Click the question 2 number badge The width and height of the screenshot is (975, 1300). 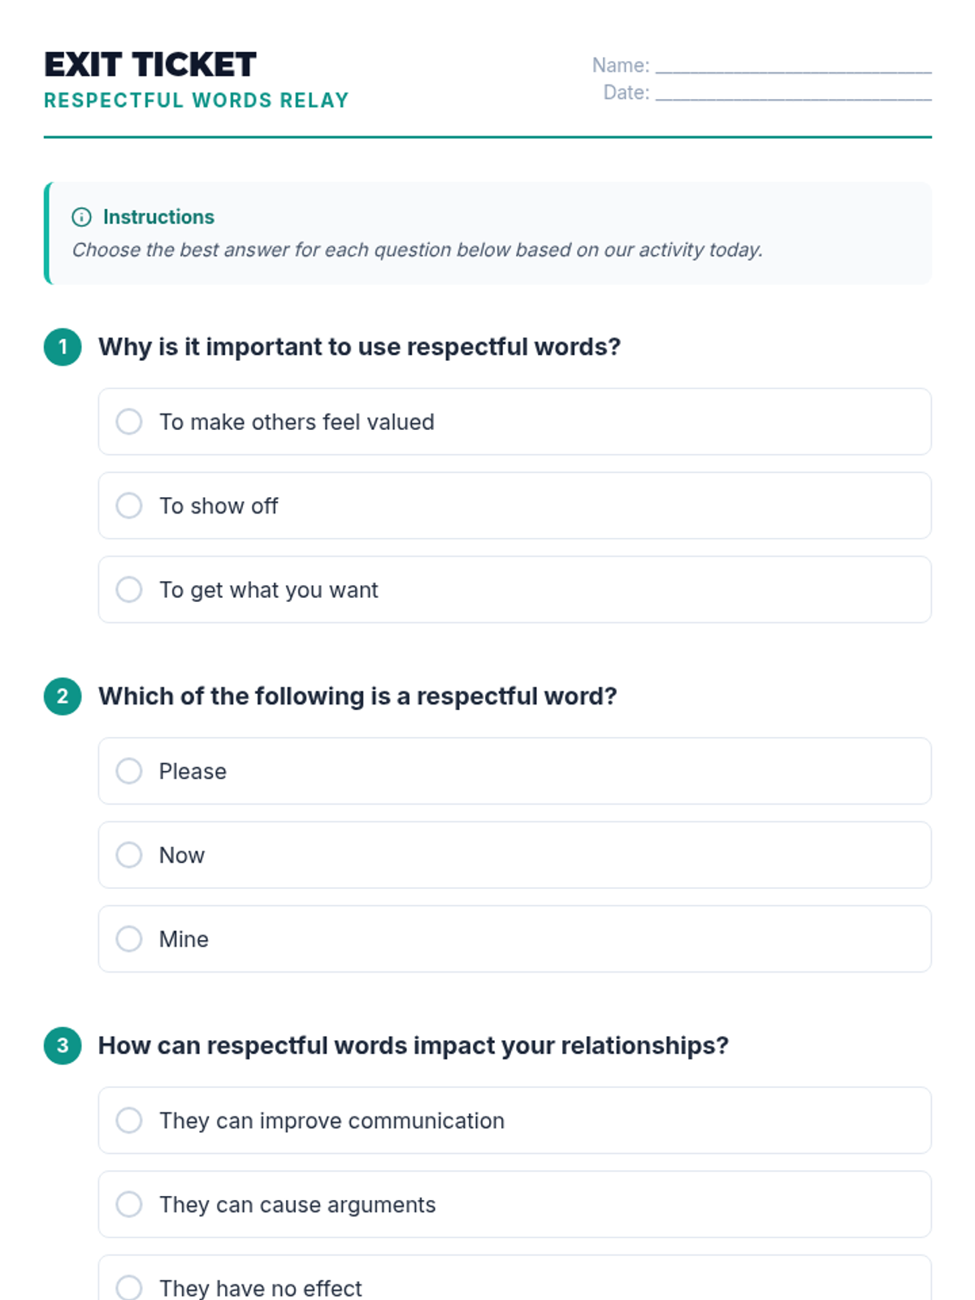tap(63, 696)
